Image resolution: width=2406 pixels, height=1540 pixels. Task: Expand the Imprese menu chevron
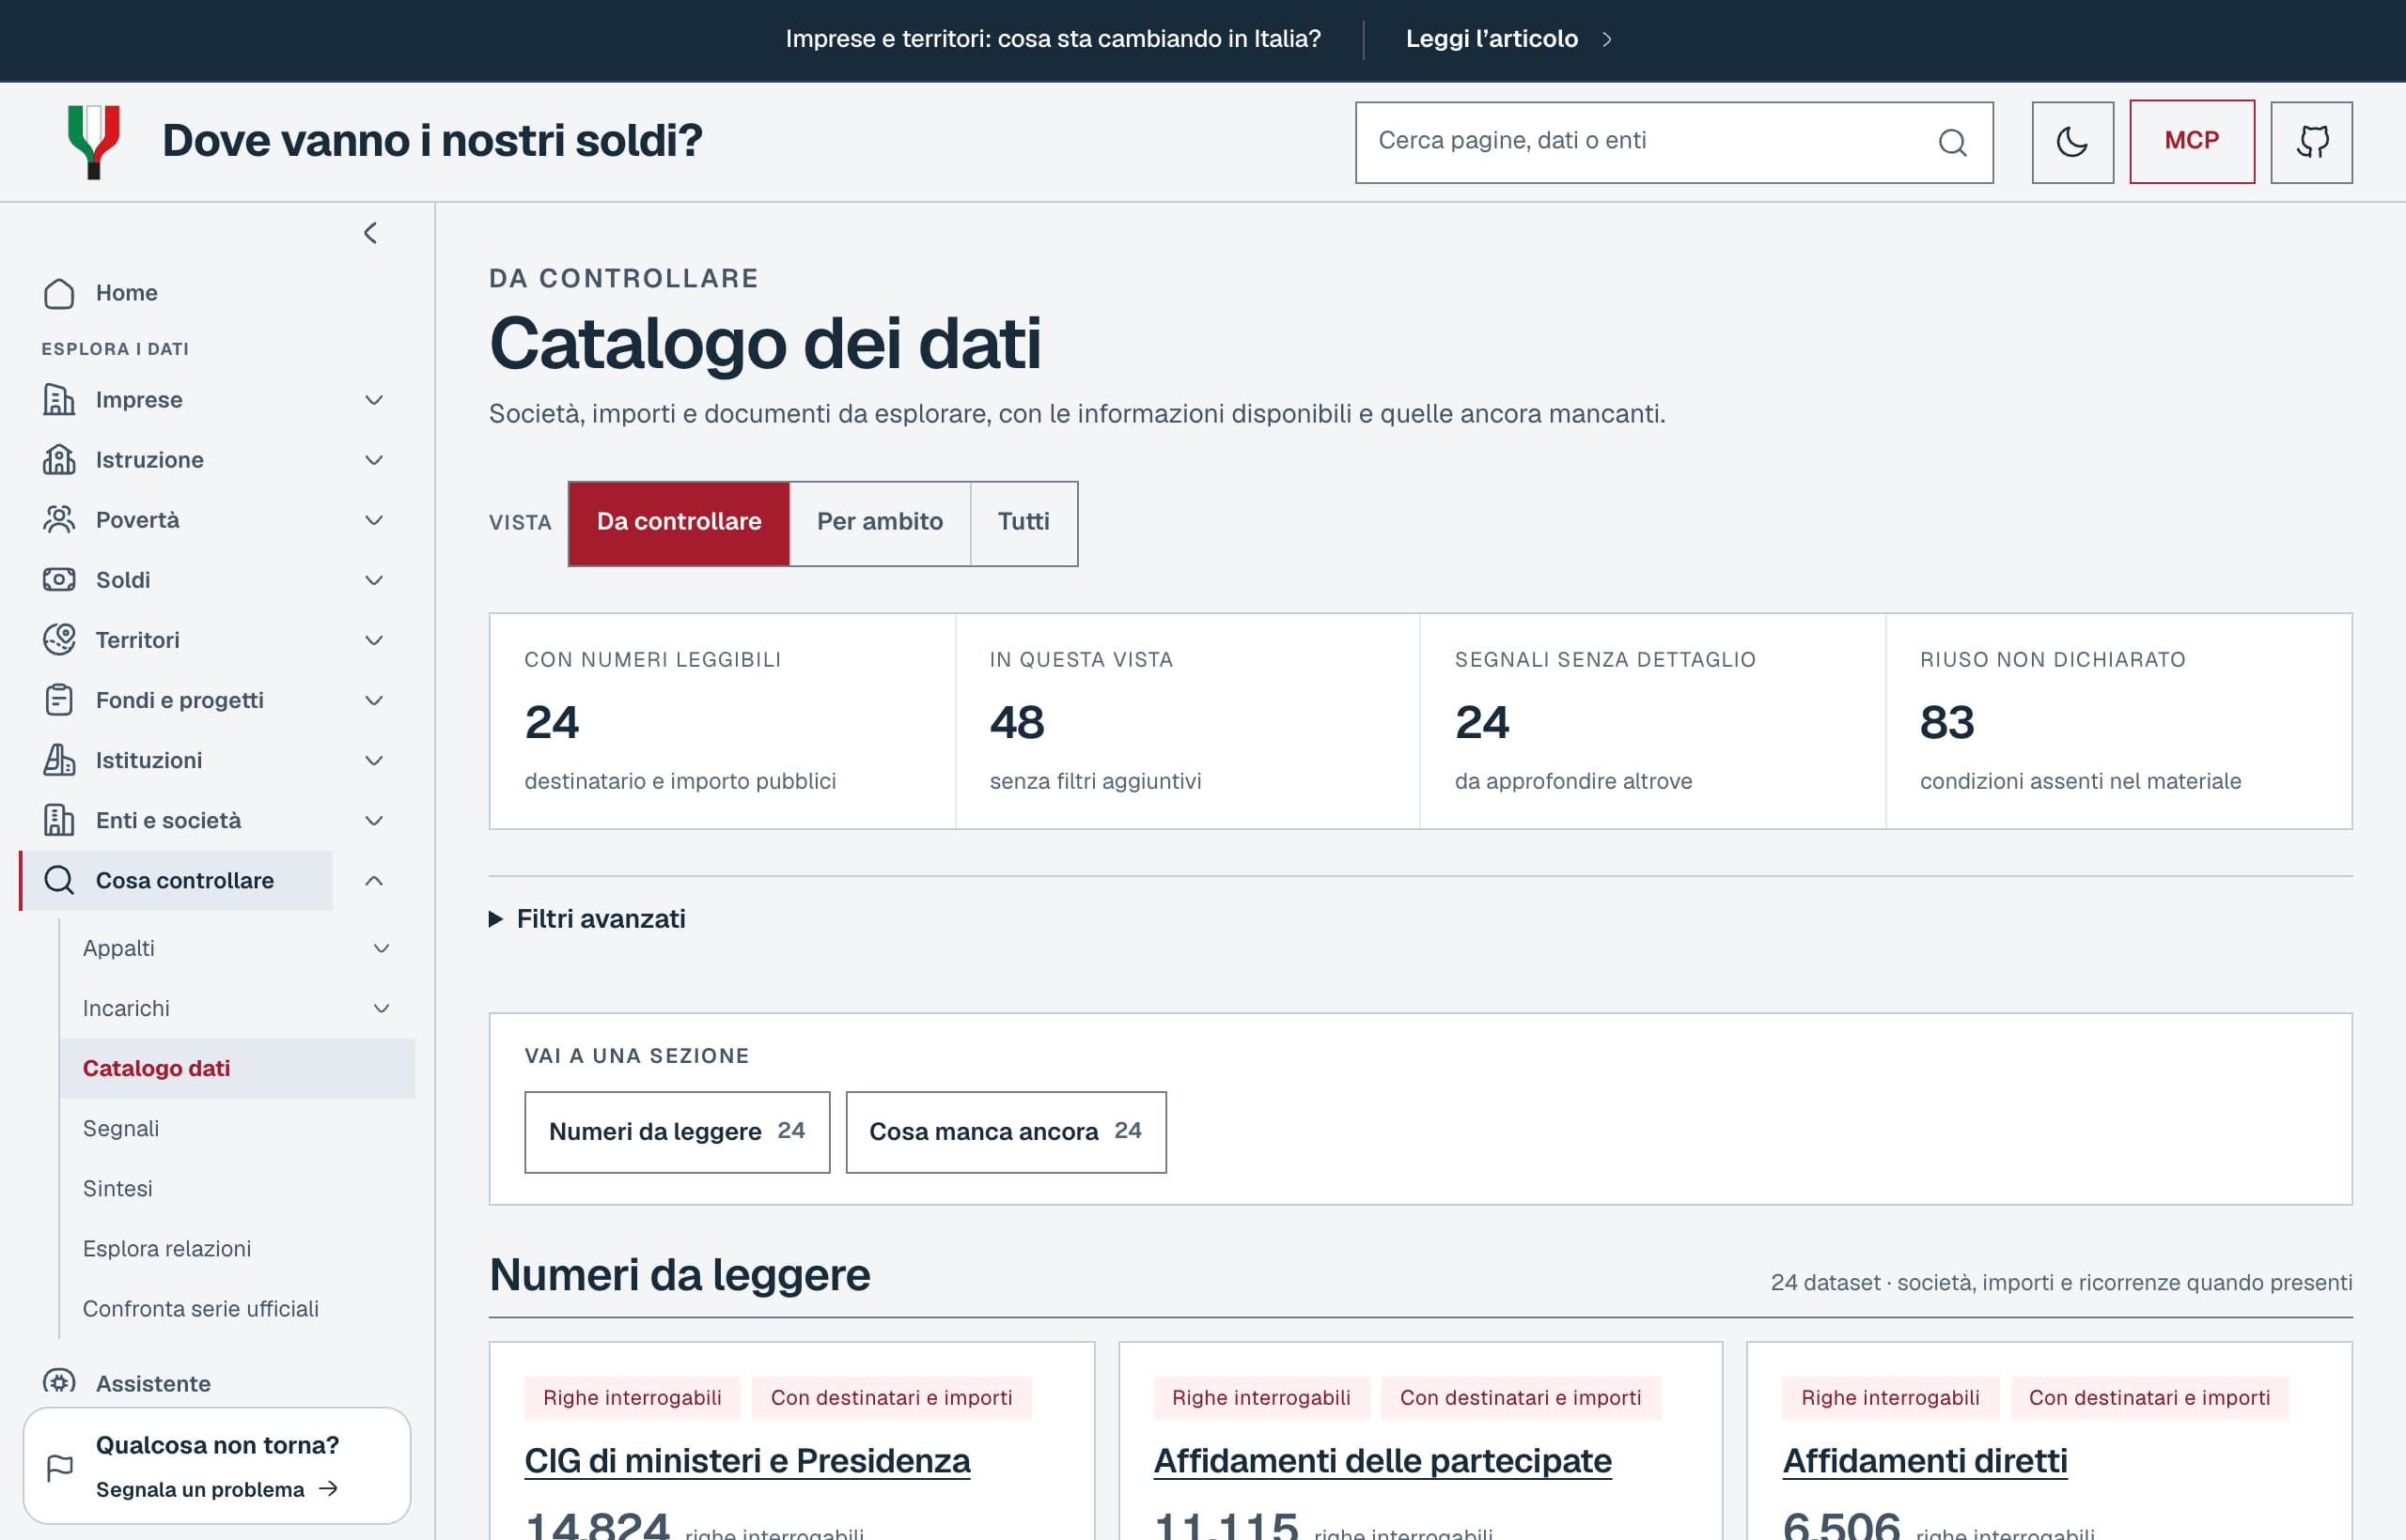(x=374, y=400)
